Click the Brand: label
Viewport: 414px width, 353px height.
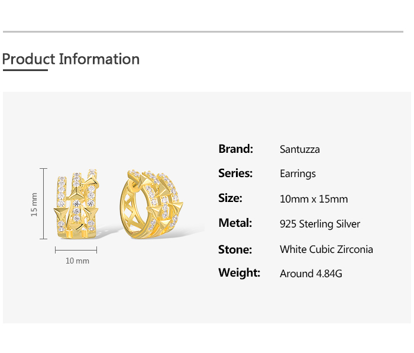coord(235,149)
